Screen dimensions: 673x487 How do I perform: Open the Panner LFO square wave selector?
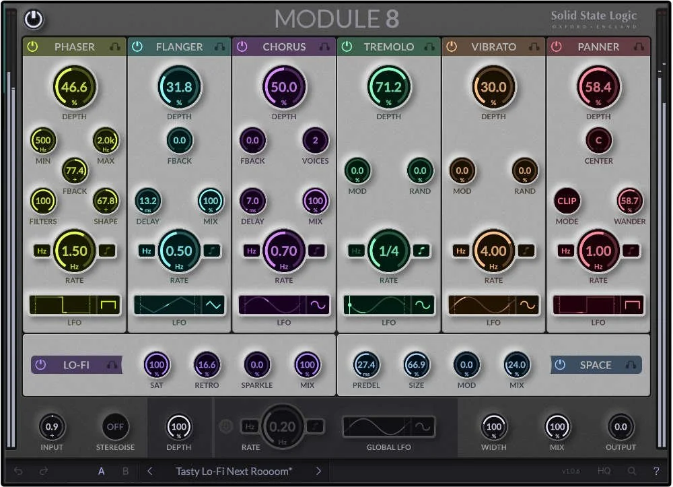(632, 305)
